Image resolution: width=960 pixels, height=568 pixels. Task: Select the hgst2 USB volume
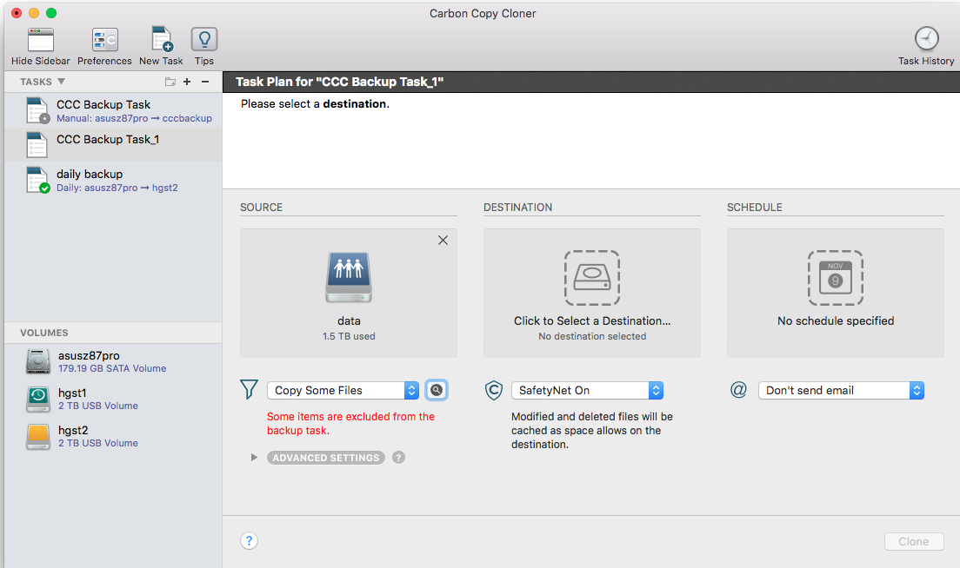coord(113,436)
